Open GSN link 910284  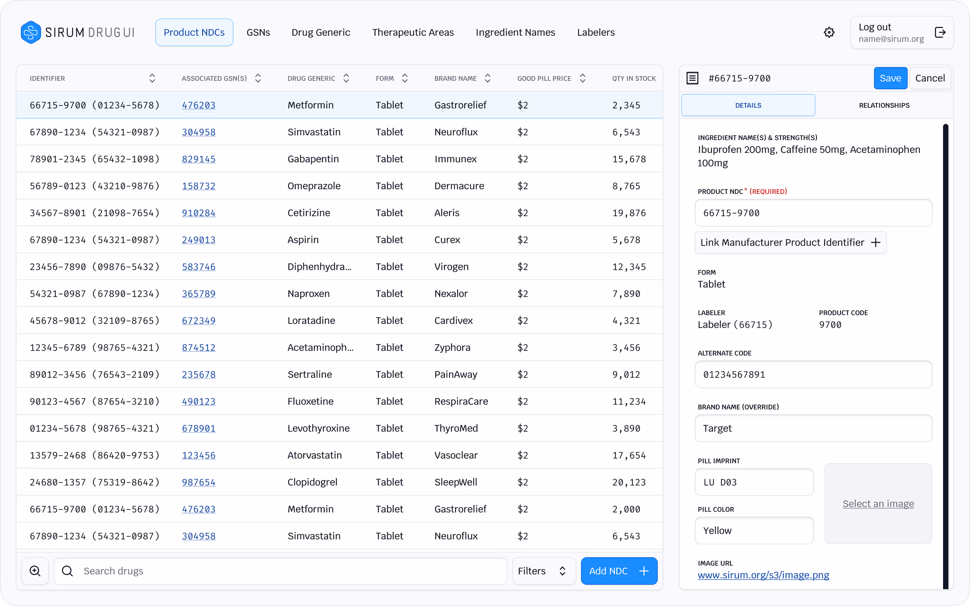coord(199,213)
